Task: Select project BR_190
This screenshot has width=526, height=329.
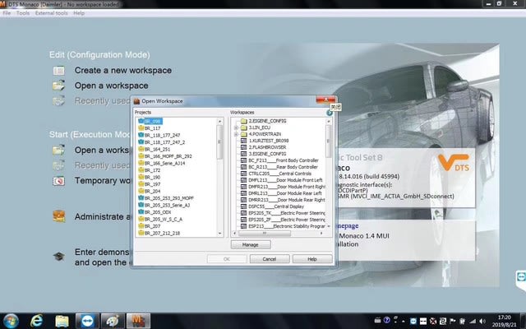Action: pos(150,178)
